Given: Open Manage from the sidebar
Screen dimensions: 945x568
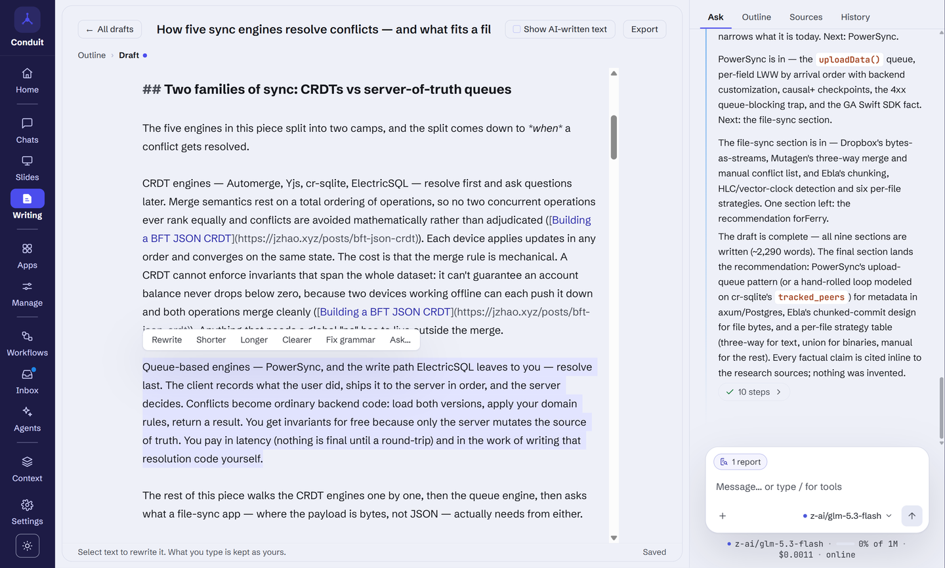Looking at the screenshot, I should [27, 294].
